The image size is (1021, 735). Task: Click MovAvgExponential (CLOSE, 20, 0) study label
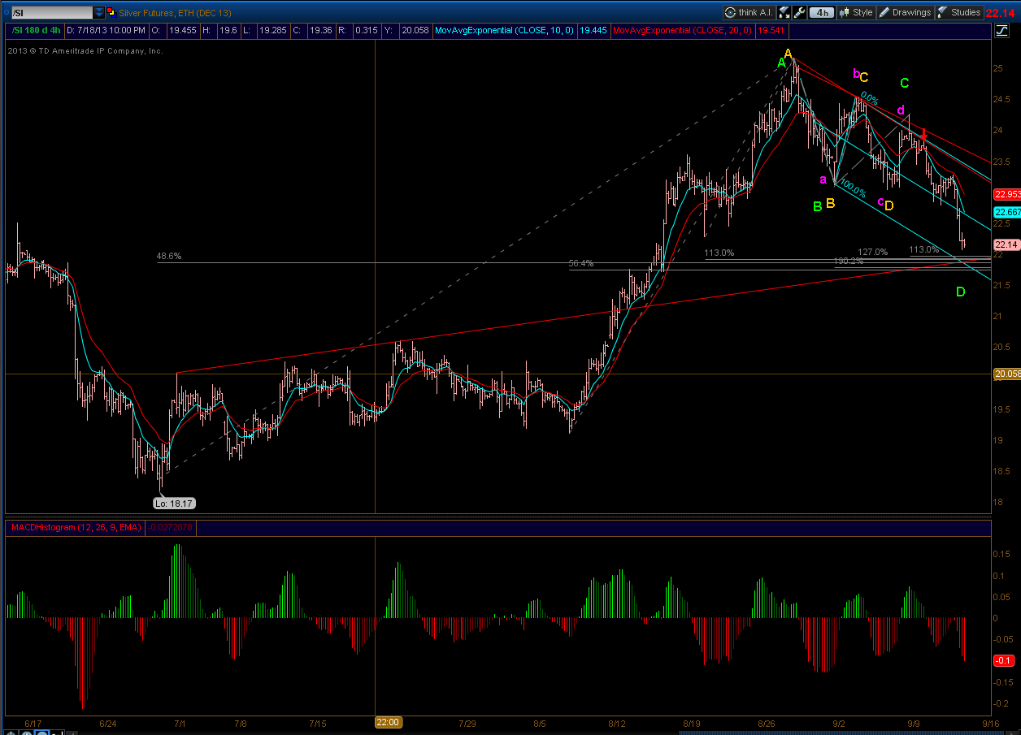684,30
